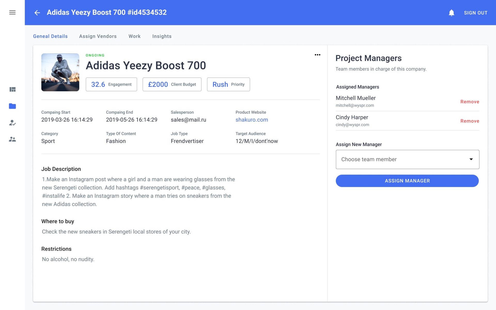The image size is (496, 310).
Task: Click Comaping Start date 2019-03-26 16:14:29
Action: [x=67, y=120]
